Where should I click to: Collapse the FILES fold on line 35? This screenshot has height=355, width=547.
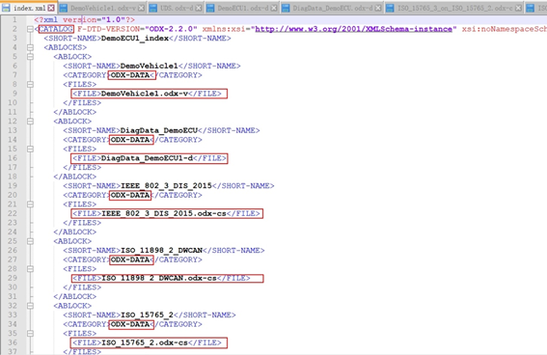(30, 334)
